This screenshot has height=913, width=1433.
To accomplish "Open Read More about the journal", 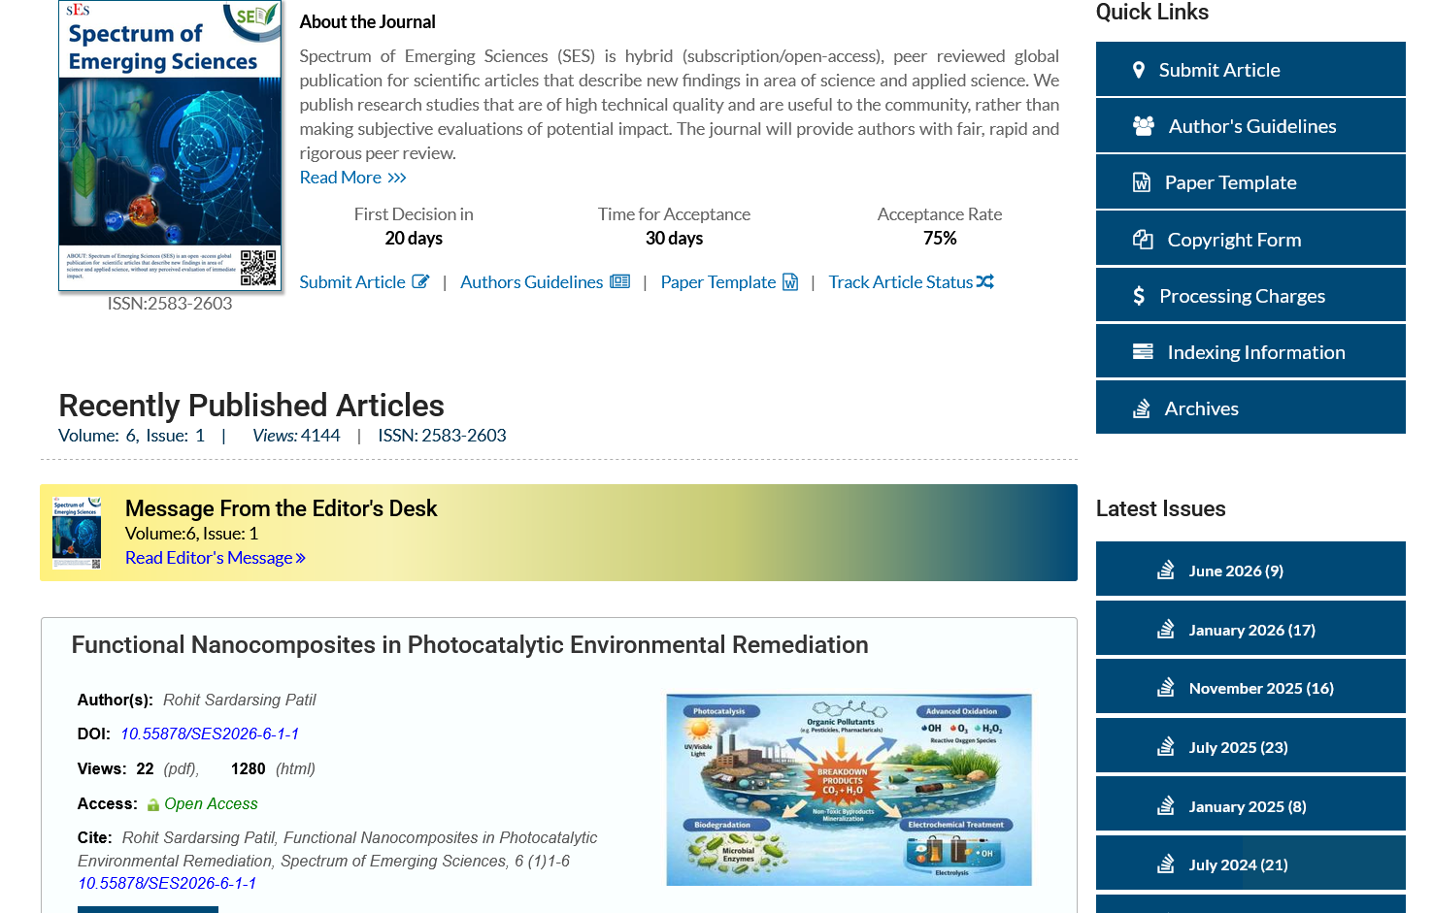I will [352, 178].
